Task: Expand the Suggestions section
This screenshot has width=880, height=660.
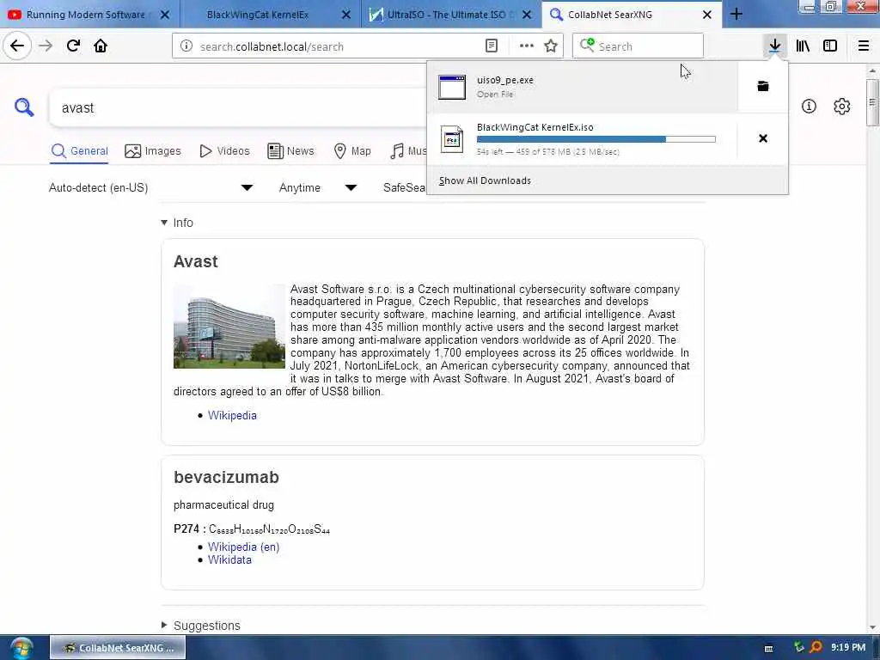Action: click(201, 626)
